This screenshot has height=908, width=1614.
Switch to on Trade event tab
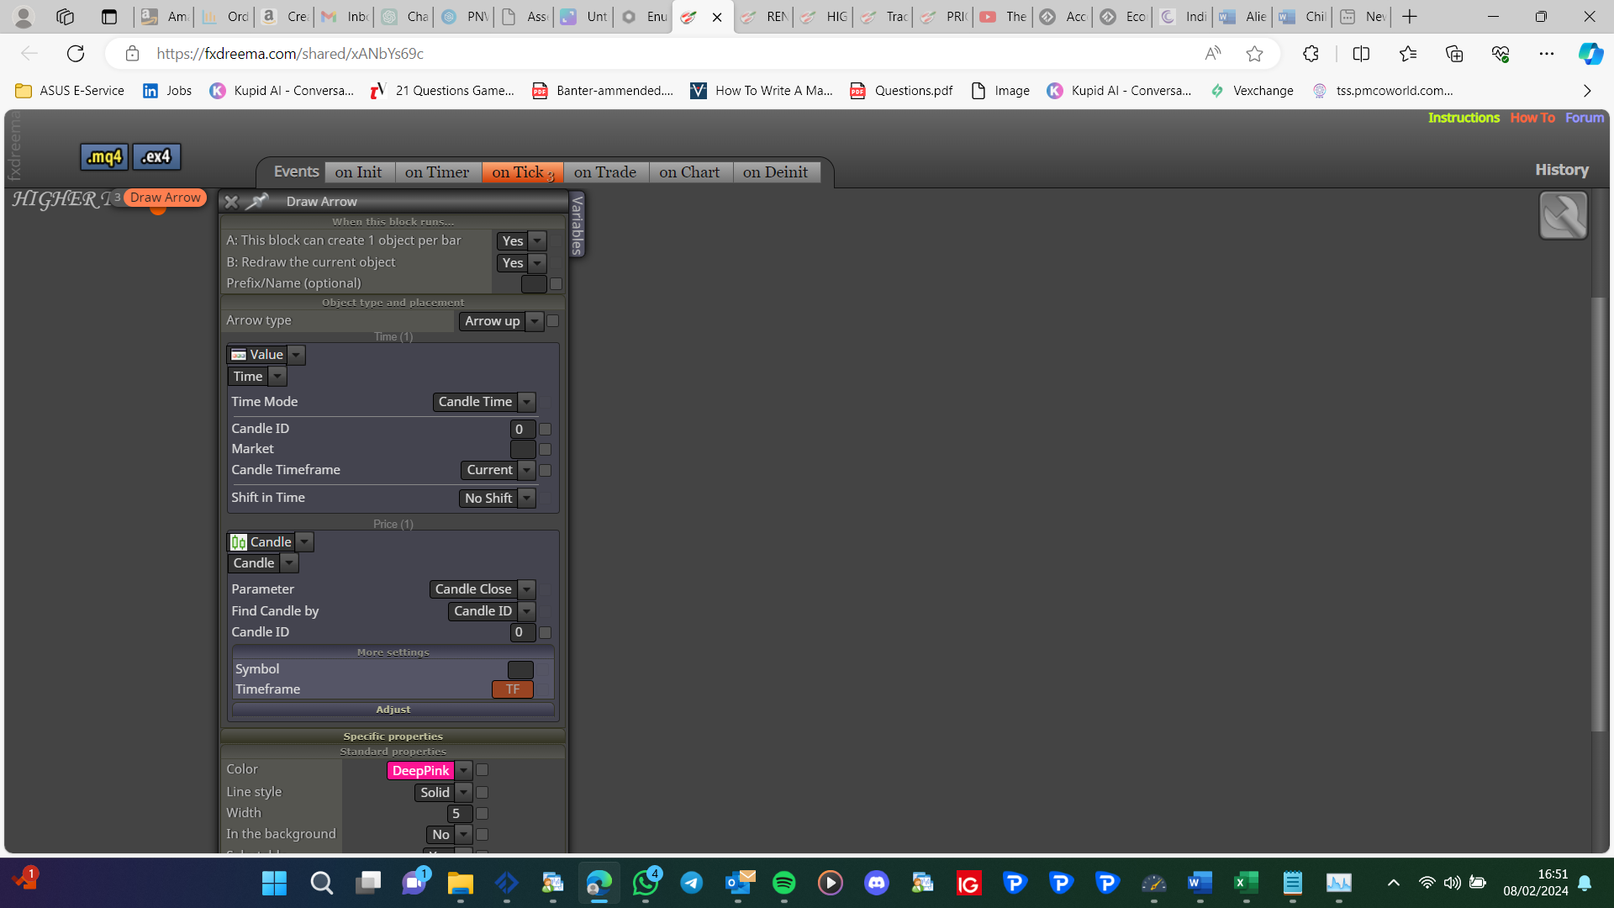click(x=605, y=172)
